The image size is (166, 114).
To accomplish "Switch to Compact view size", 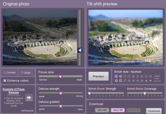I will click(10, 73).
